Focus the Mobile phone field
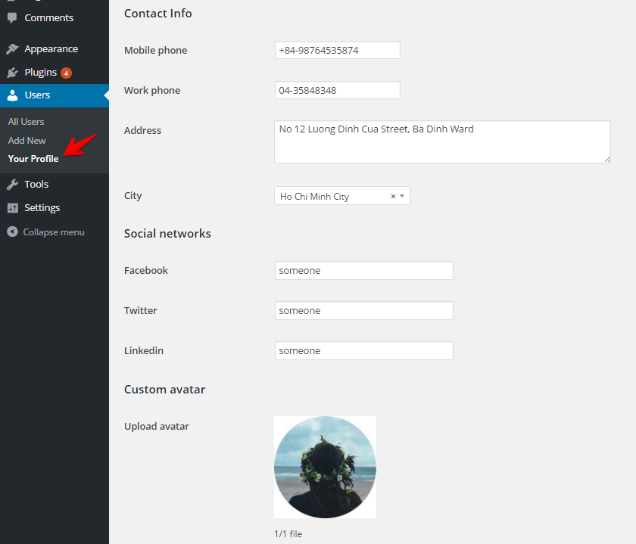The width and height of the screenshot is (636, 544). click(x=338, y=50)
